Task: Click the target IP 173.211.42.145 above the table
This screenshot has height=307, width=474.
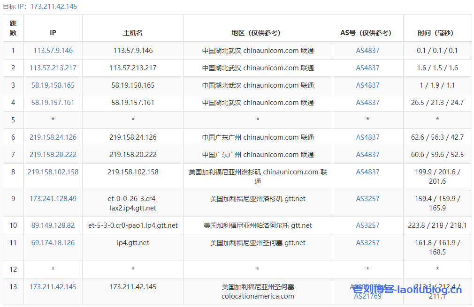Action: point(54,7)
